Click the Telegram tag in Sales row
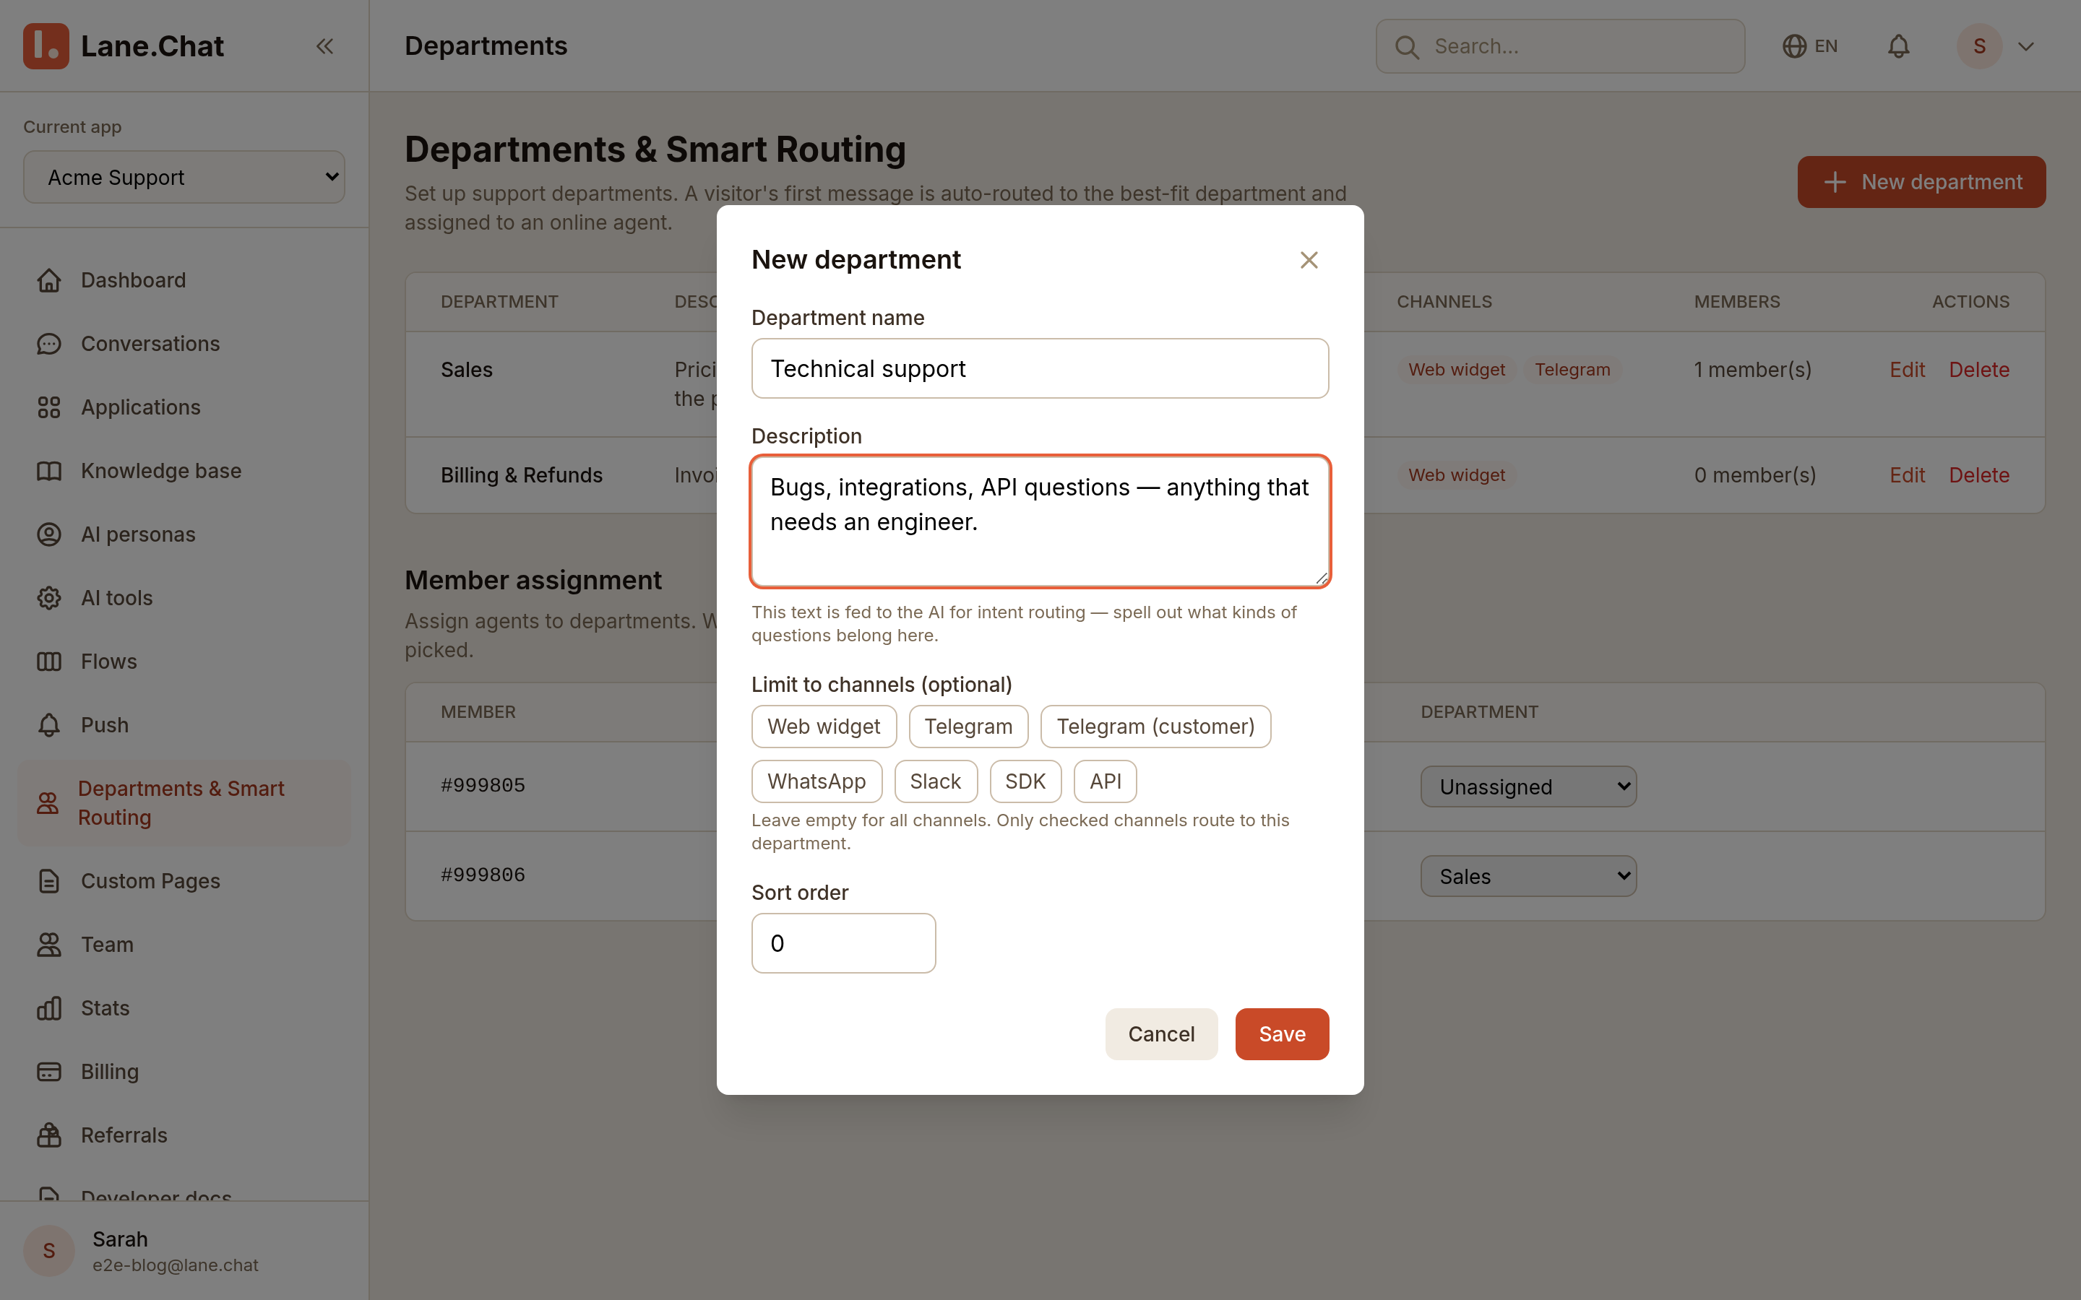The height and width of the screenshot is (1300, 2081). point(1572,370)
